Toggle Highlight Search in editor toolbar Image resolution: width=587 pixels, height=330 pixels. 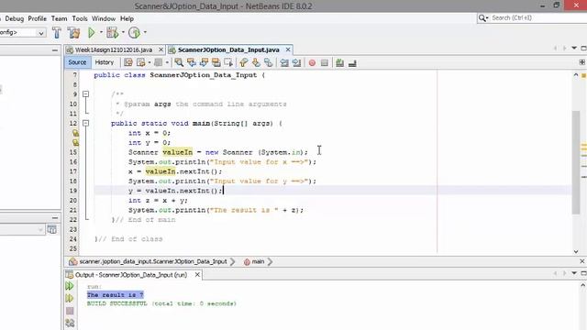click(x=216, y=63)
